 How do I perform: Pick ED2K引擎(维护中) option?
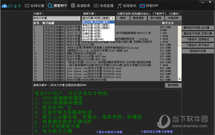point(98,40)
